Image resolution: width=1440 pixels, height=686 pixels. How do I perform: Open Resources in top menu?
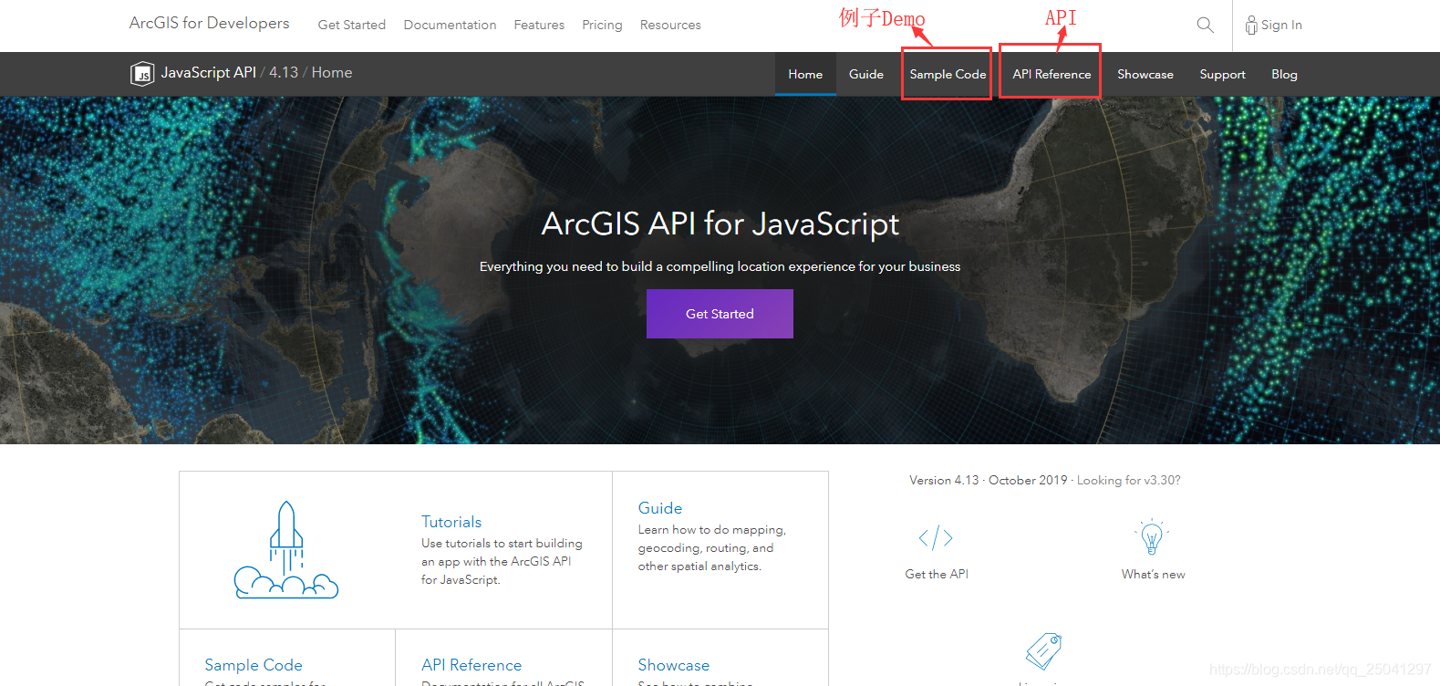click(670, 25)
